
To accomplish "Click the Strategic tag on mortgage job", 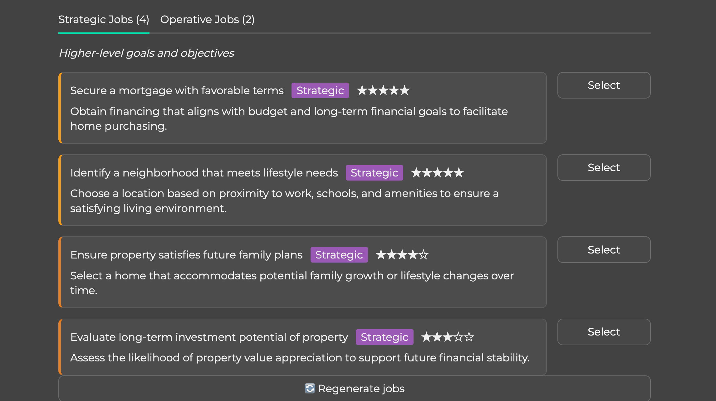I will click(x=320, y=90).
